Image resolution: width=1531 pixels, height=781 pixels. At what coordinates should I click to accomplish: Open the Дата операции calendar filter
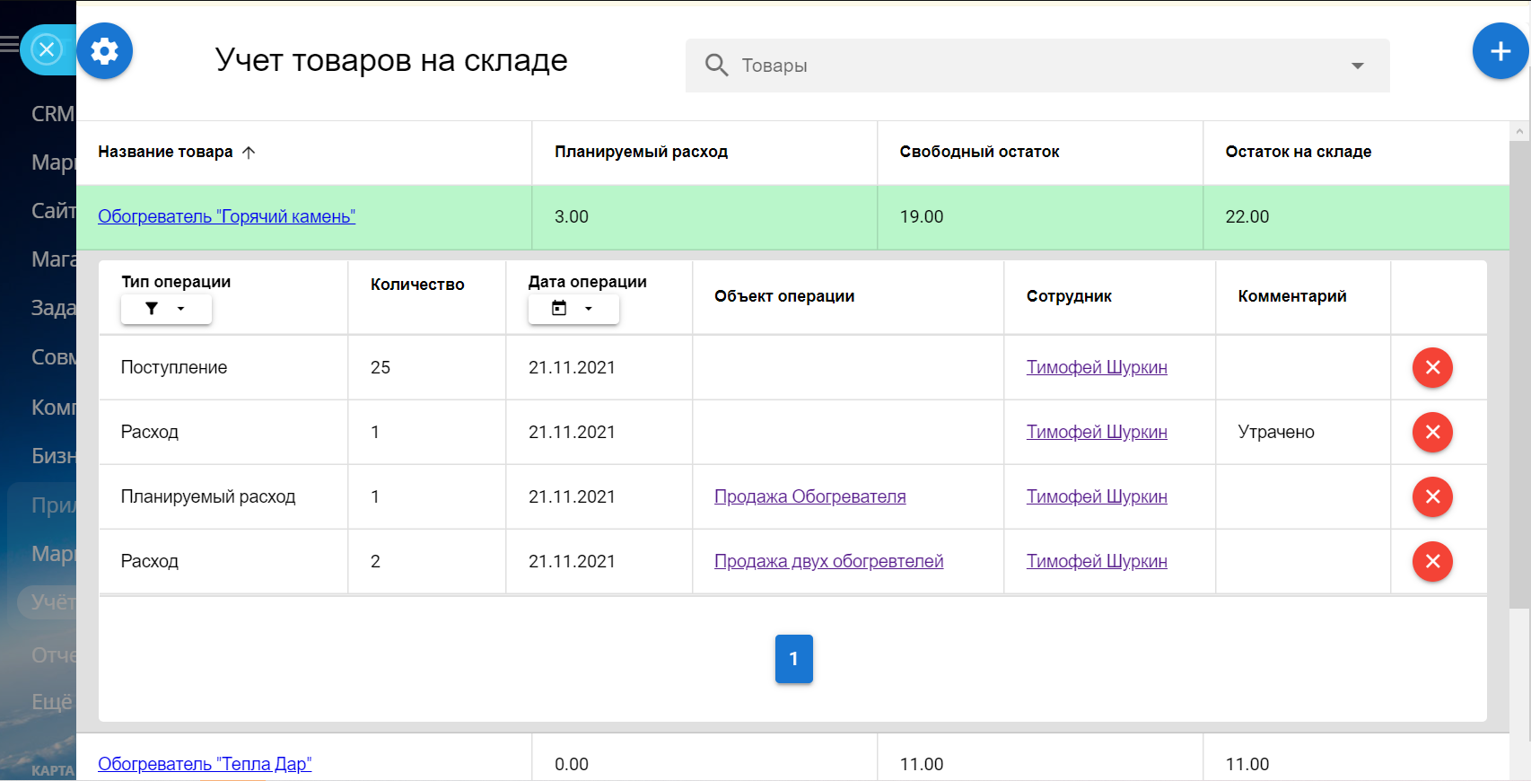point(573,309)
